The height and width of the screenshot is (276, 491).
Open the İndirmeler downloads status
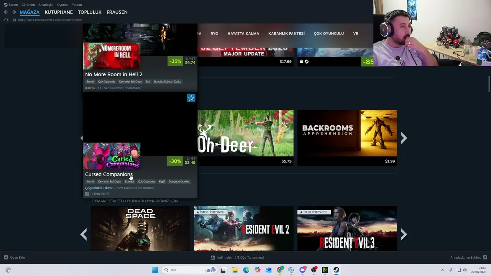point(237,258)
